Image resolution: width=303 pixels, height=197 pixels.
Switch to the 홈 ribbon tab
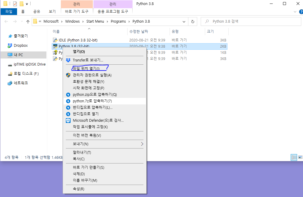[x=23, y=11]
